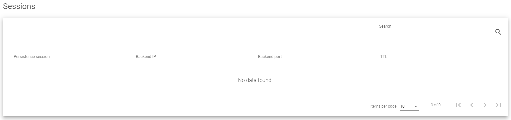
Task: Click the 0 of 0 range label
Action: [436, 105]
